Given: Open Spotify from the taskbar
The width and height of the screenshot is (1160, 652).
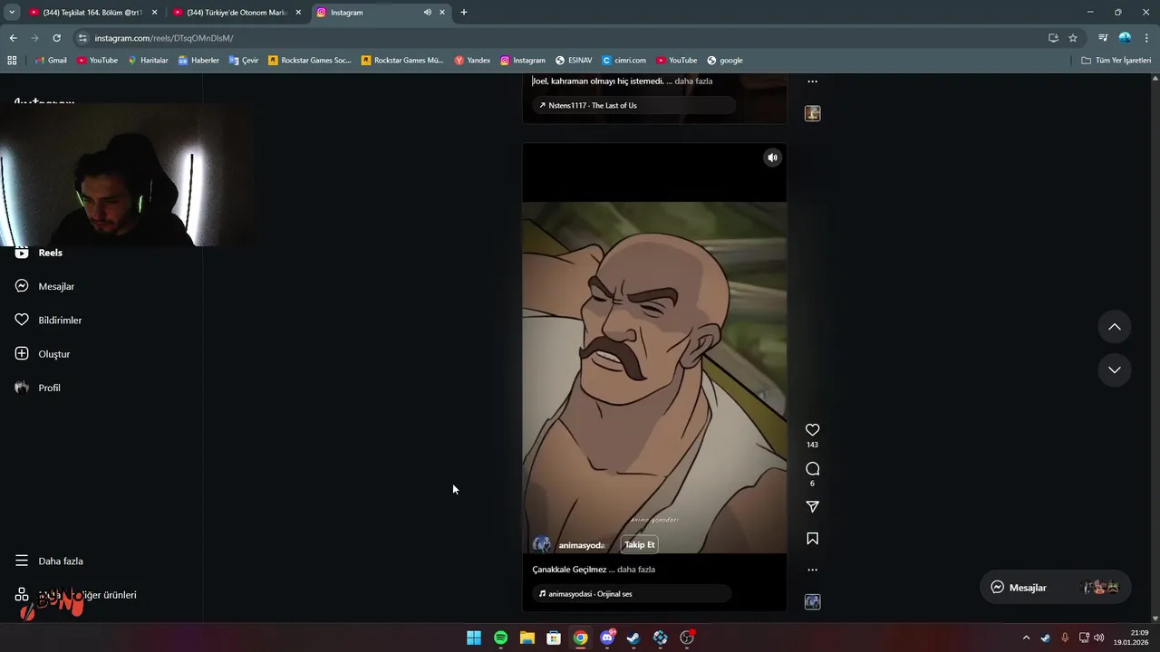Looking at the screenshot, I should point(500,638).
